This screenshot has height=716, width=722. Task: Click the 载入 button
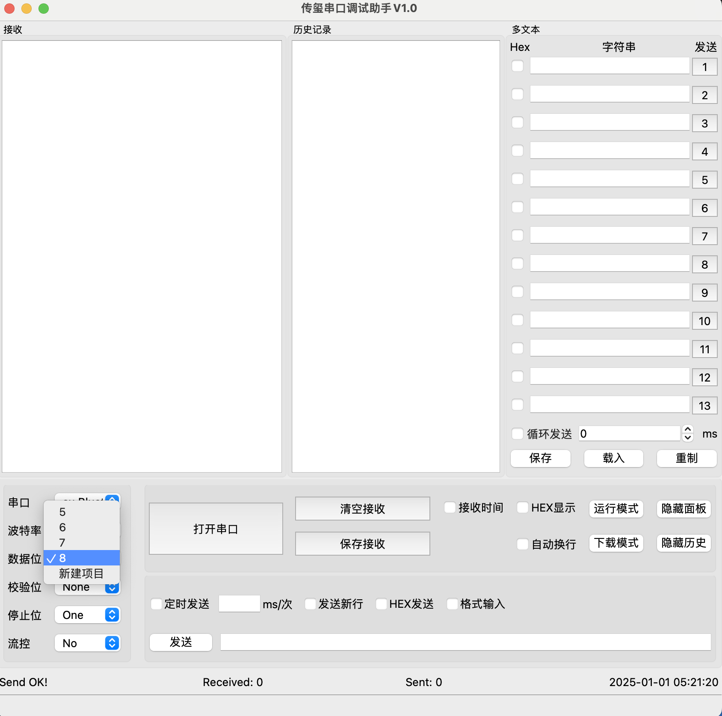(613, 458)
